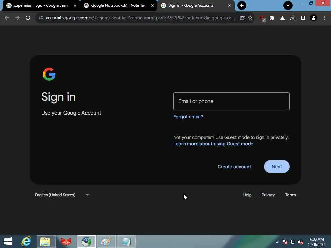
Task: Open the clock showing 6:38 AM
Action: [x=317, y=242]
